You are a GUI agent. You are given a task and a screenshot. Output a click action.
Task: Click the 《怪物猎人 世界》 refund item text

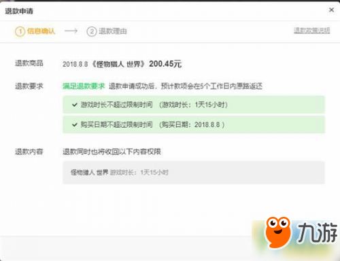pyautogui.click(x=118, y=64)
